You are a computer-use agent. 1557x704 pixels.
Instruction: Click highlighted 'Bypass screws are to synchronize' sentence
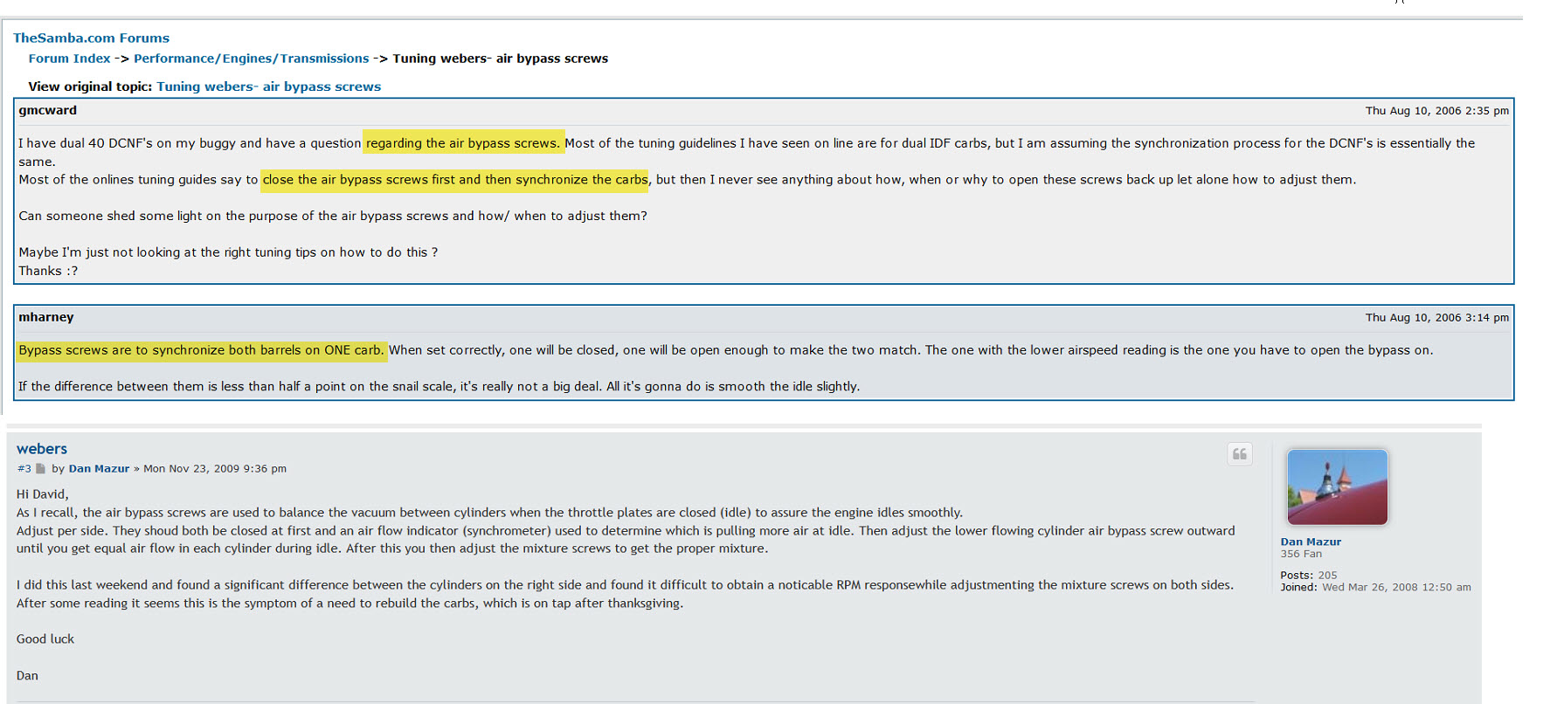click(201, 350)
